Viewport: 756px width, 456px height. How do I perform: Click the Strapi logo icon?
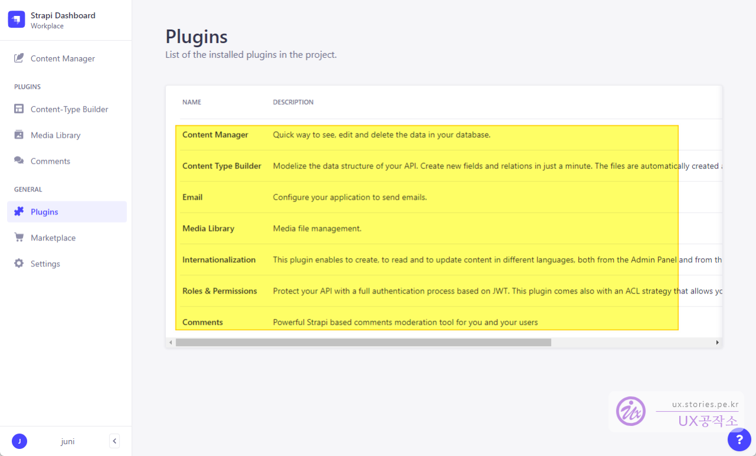(x=17, y=19)
